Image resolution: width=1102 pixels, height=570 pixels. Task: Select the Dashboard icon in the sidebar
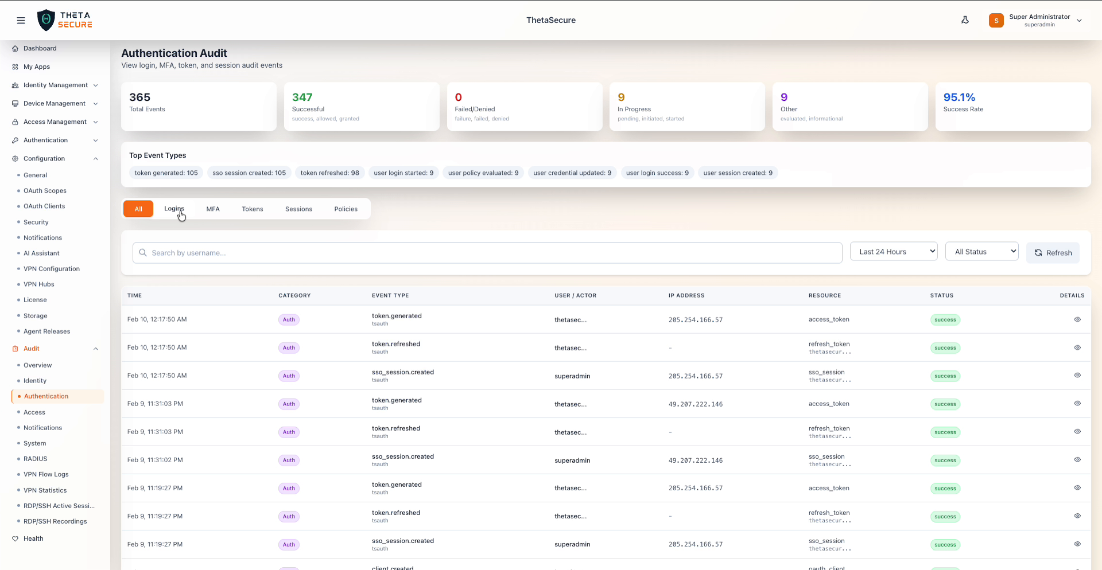point(14,48)
